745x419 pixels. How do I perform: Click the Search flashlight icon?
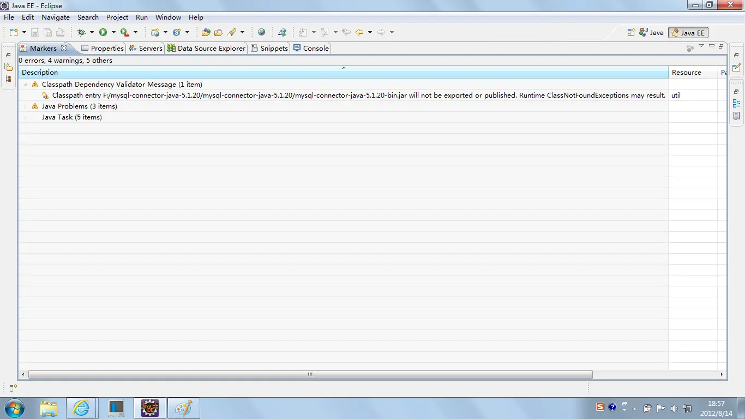[232, 33]
